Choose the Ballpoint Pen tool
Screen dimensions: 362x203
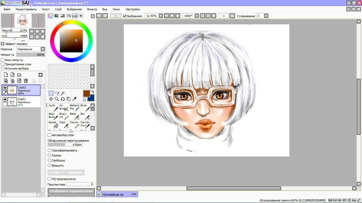(74, 108)
